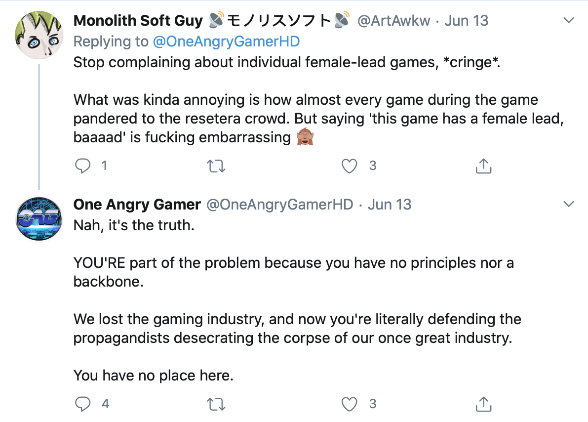Share One Angry Gamer's tweet
This screenshot has width=588, height=422.
(x=483, y=404)
